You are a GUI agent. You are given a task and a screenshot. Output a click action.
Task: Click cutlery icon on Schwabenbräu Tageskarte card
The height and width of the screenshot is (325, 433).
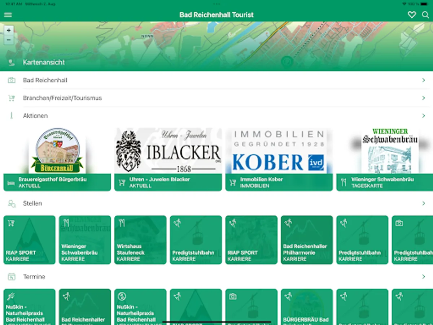click(x=344, y=183)
